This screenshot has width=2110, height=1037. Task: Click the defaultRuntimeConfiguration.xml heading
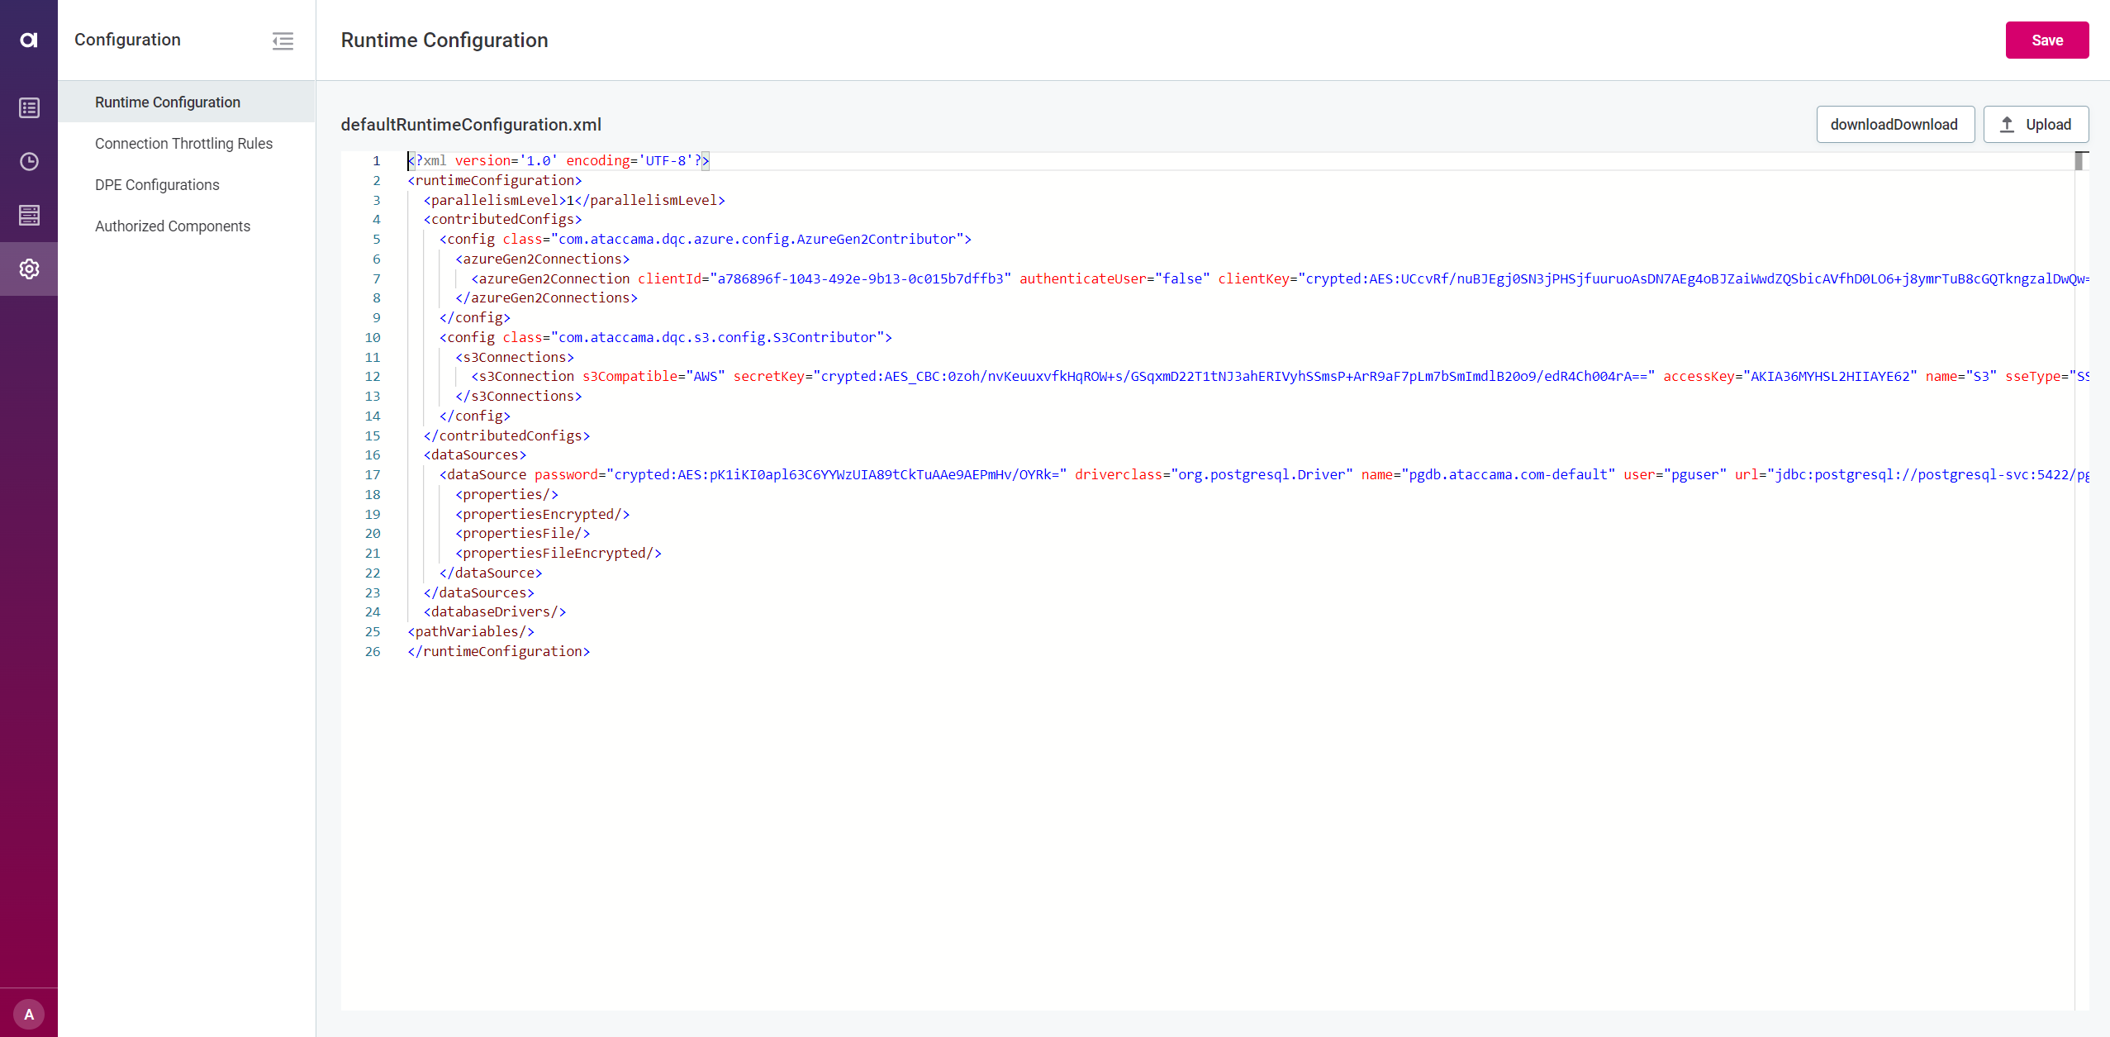point(470,124)
